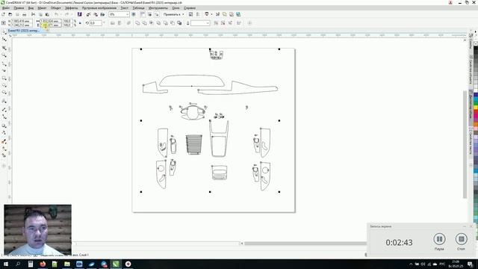This screenshot has height=269, width=478.
Task: Click the Weld shapes icon
Action: coord(137,23)
